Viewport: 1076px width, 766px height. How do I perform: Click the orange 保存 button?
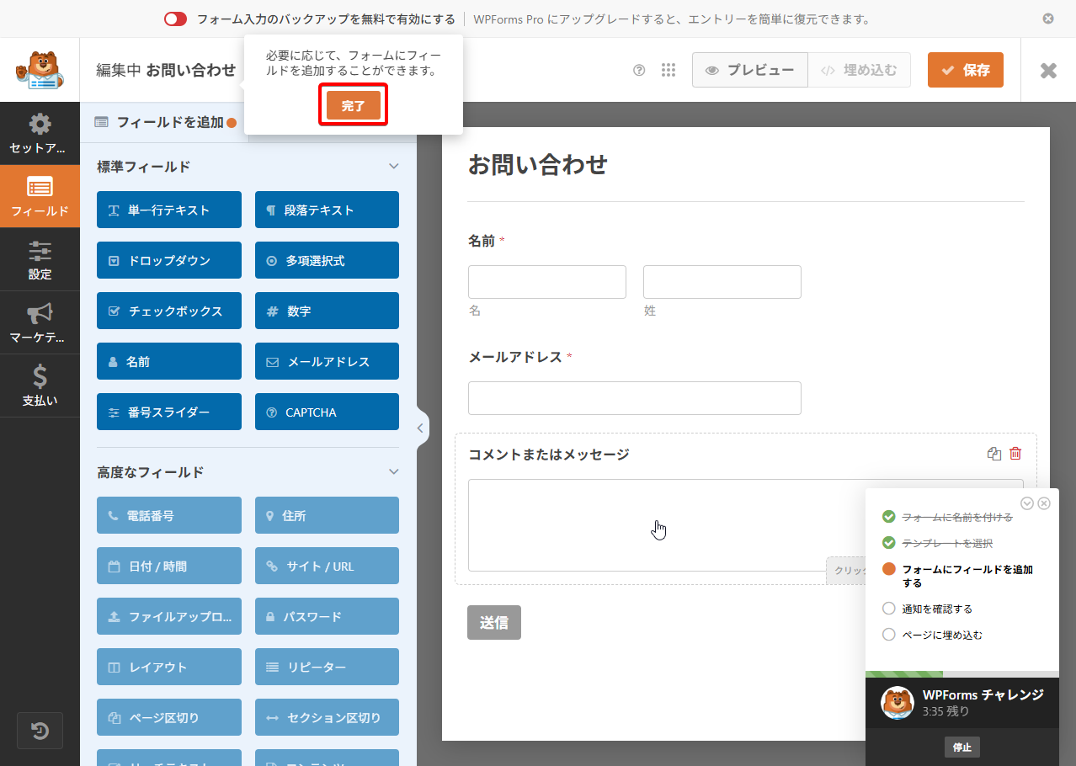point(965,70)
